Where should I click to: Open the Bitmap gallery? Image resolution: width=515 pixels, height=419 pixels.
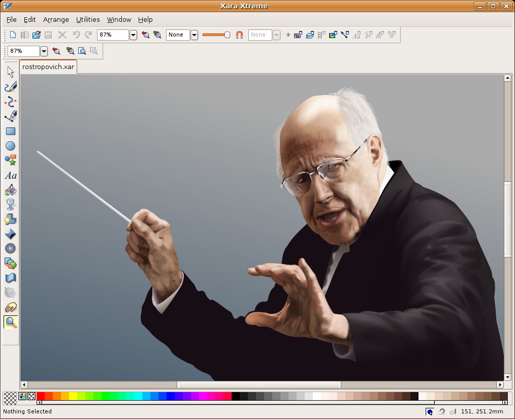pos(333,35)
